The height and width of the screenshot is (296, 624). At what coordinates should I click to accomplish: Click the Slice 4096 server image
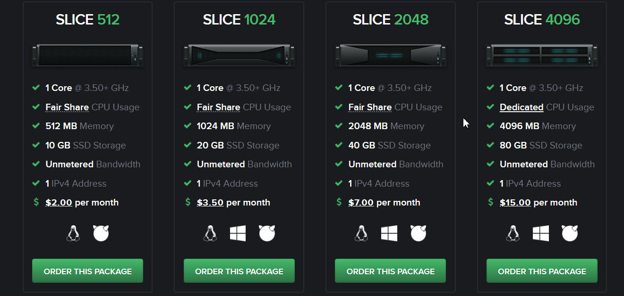[x=542, y=55]
